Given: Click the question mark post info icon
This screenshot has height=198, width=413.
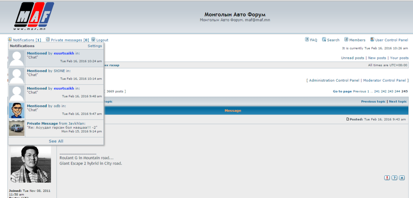Looking at the screenshot, I should [394, 178].
